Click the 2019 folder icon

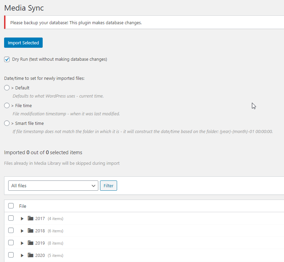click(x=31, y=243)
